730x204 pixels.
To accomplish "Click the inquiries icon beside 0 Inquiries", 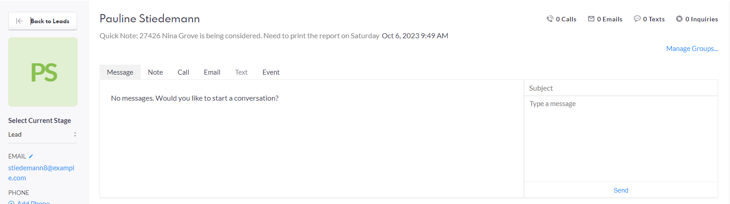I will click(x=679, y=19).
